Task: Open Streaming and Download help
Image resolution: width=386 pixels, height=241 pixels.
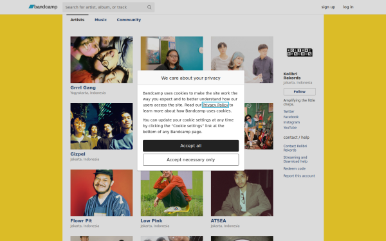Action: [x=295, y=159]
